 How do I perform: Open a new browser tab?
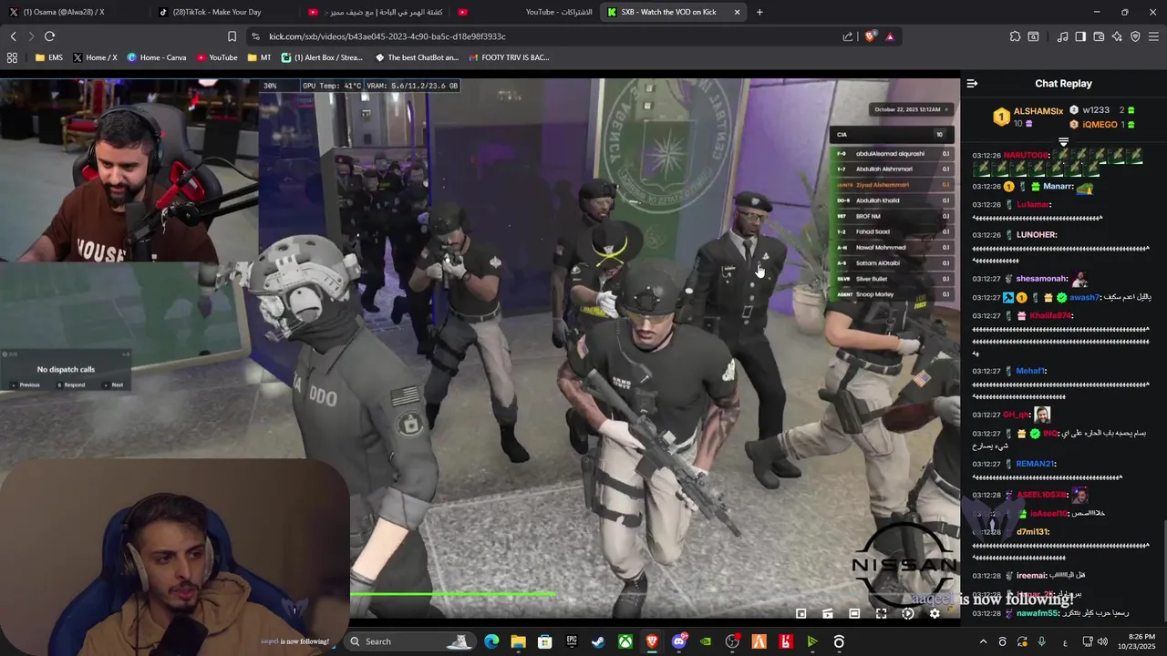[759, 12]
